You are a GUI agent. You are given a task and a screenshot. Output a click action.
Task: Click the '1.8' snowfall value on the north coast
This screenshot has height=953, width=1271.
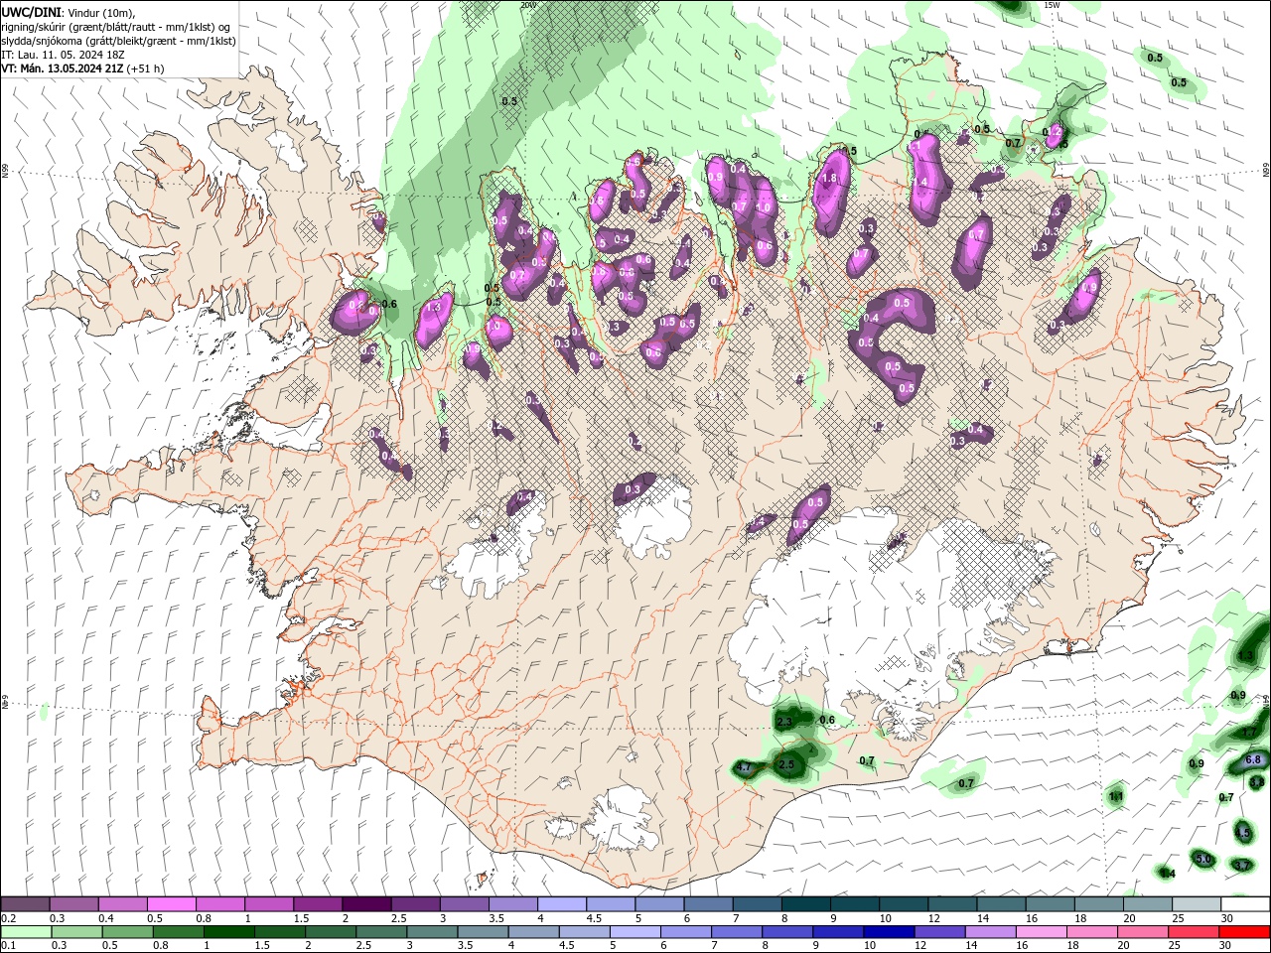click(x=831, y=179)
